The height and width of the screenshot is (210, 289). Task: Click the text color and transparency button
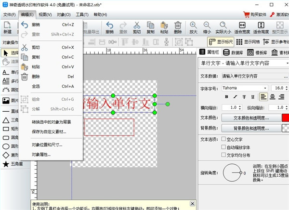[251, 118]
